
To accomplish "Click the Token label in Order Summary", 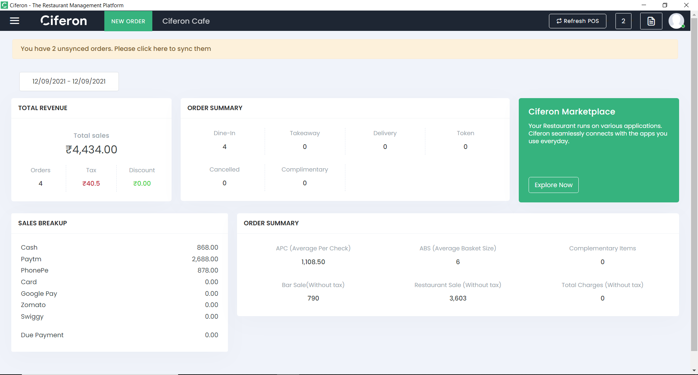I will pyautogui.click(x=465, y=133).
